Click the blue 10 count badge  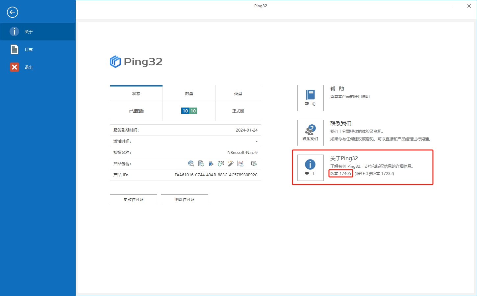[x=185, y=111]
